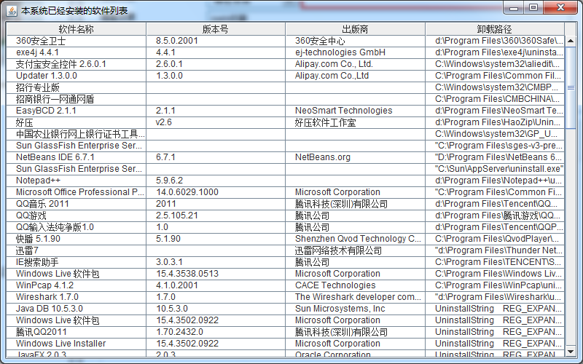Click publisher Sun Microsystems, Inc cell
The height and width of the screenshot is (364, 583).
tap(355, 309)
